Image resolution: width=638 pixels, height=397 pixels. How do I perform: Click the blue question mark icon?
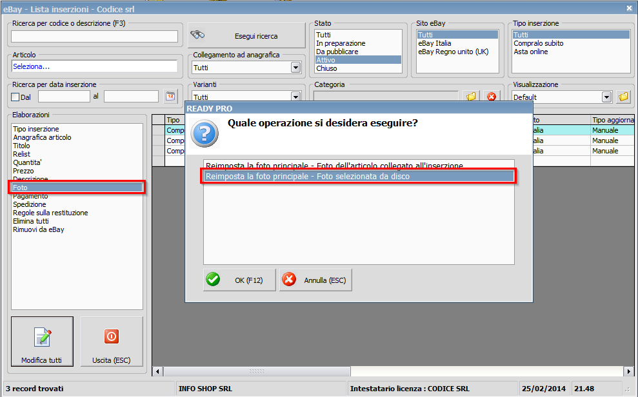pyautogui.click(x=204, y=133)
